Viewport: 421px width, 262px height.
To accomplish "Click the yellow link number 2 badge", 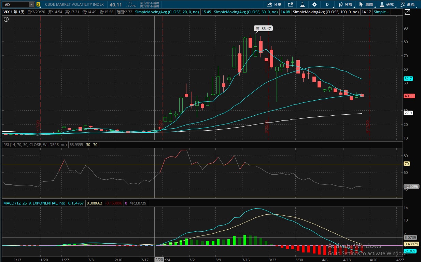I will (x=38, y=4).
